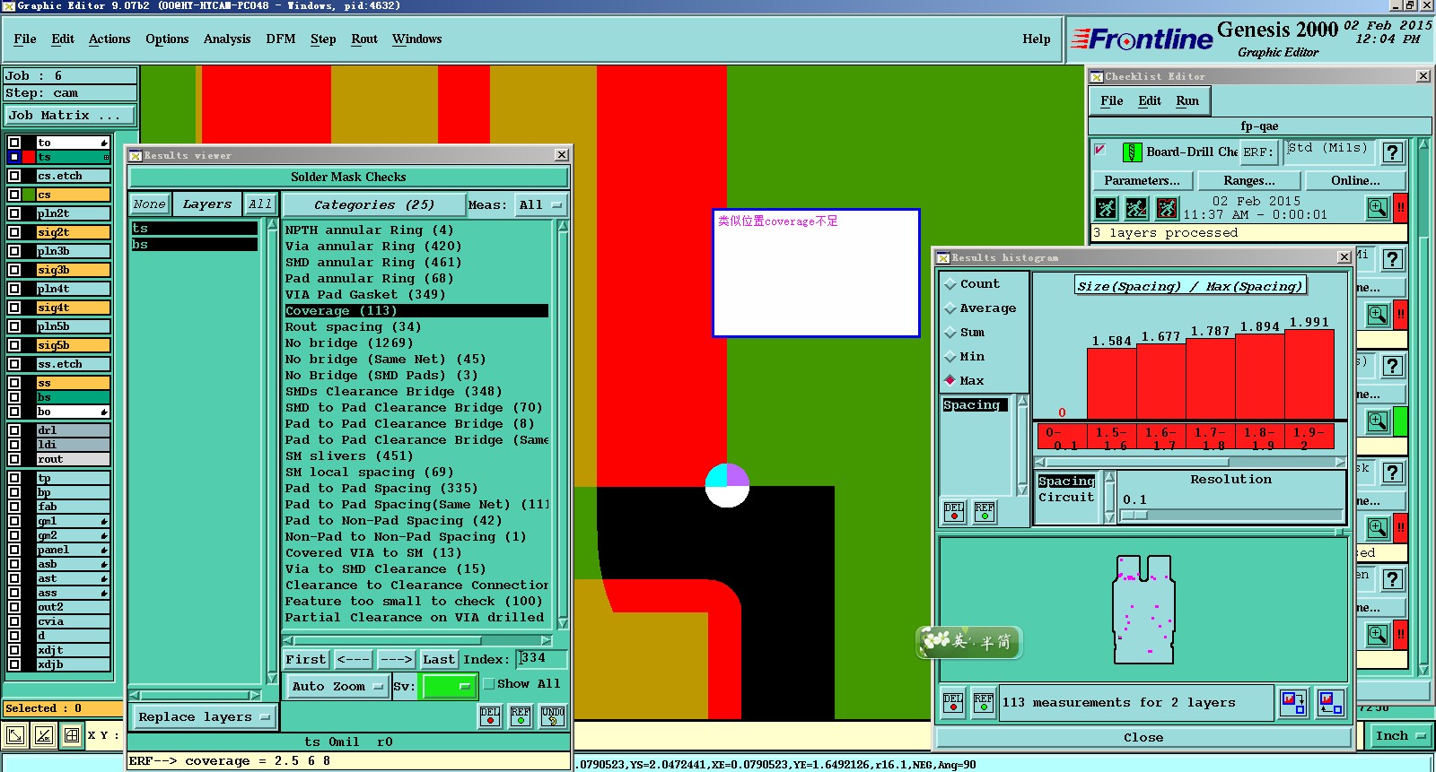Viewport: 1436px width, 772px height.
Task: Select the bs layer in Results viewer list
Action: tap(194, 245)
